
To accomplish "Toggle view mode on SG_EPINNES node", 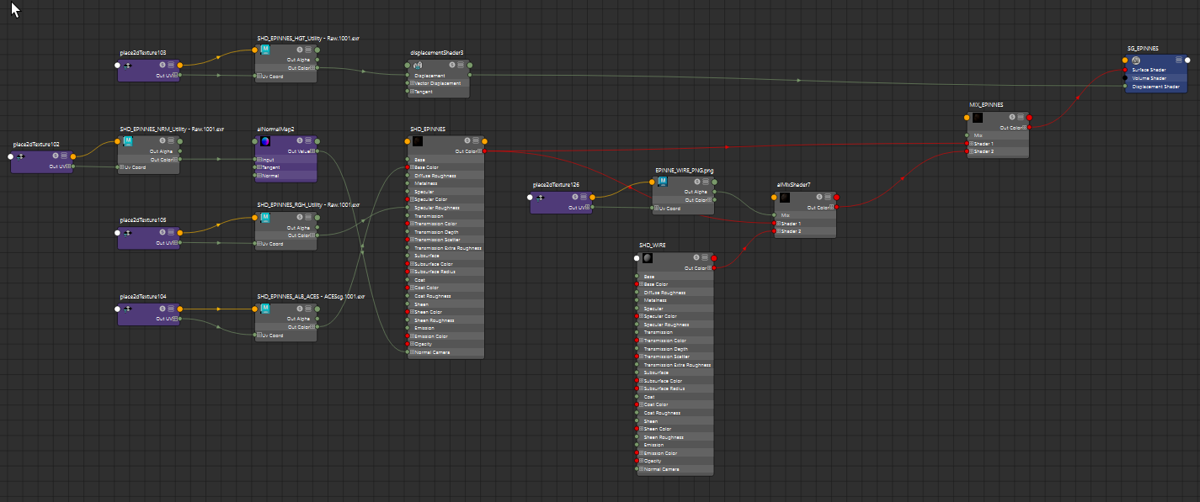I will [1178, 60].
